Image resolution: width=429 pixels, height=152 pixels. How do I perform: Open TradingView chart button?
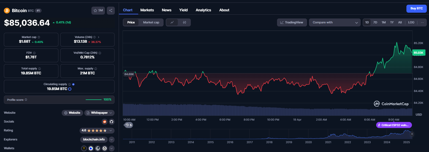292,22
